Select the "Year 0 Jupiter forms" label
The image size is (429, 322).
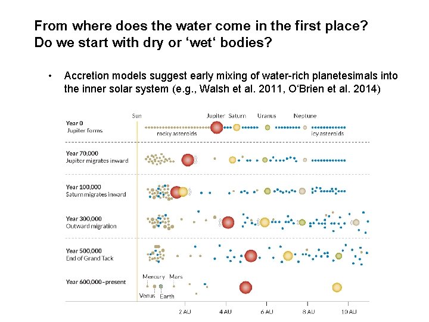click(84, 127)
